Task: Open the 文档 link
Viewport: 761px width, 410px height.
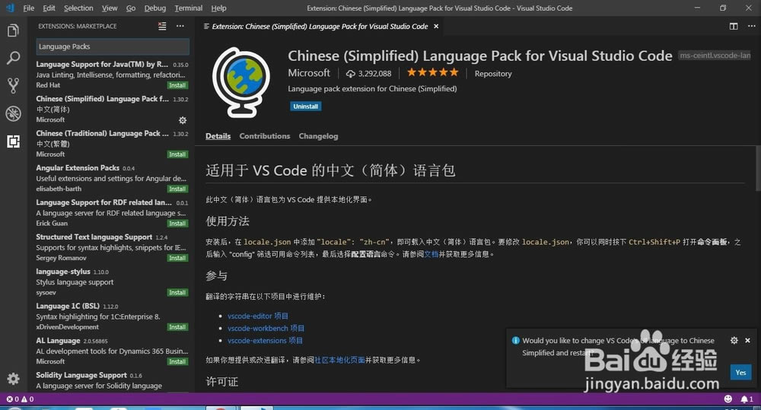Action: 431,254
